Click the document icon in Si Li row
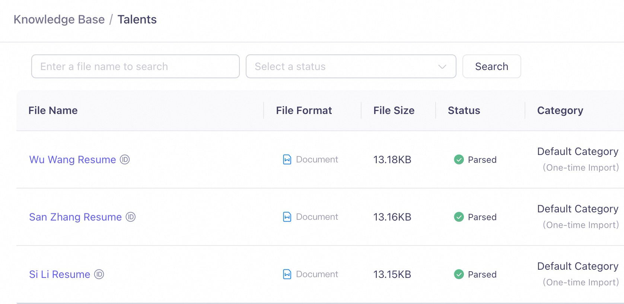 (287, 275)
